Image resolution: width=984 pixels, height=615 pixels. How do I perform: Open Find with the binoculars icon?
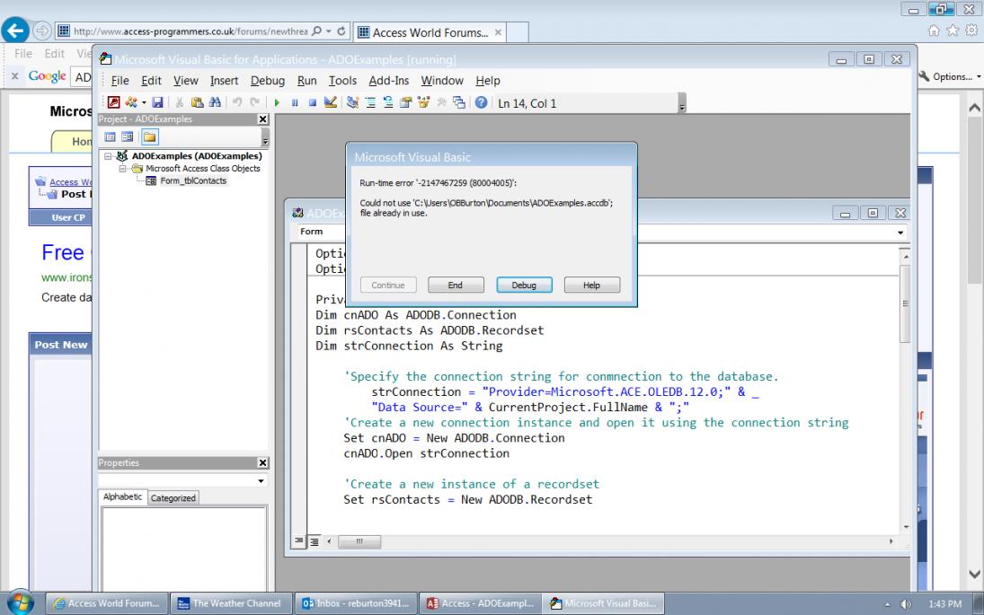tap(215, 102)
